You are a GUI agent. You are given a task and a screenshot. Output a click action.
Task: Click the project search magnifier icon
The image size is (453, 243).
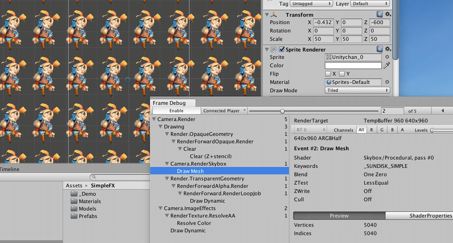[94, 177]
